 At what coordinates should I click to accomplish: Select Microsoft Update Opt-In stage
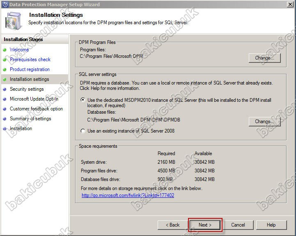pyautogui.click(x=34, y=99)
